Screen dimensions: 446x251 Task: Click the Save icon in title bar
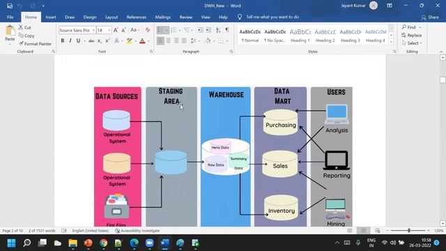pos(9,6)
